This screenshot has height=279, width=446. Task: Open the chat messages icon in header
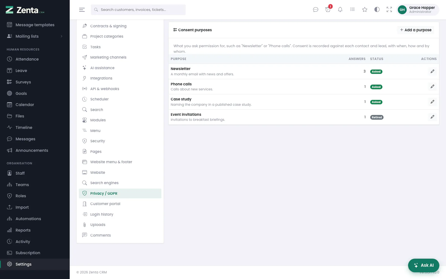(x=316, y=10)
